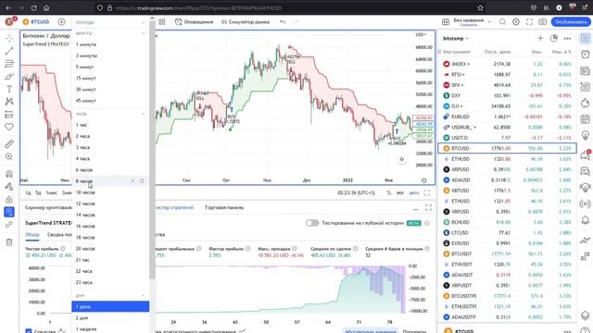593x333 pixels.
Task: Open the Fibonacci/Gann tools icon
Action: [x=9, y=64]
